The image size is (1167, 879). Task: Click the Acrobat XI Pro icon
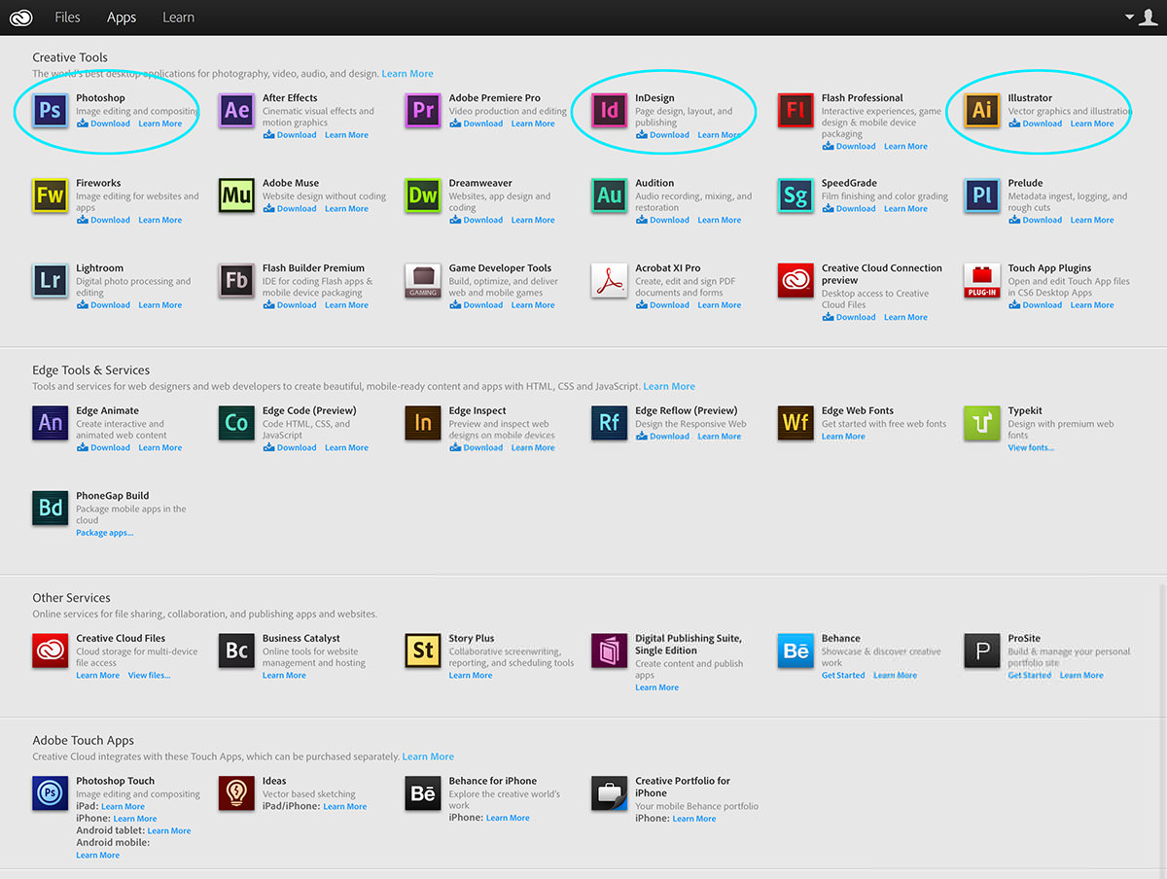(610, 281)
